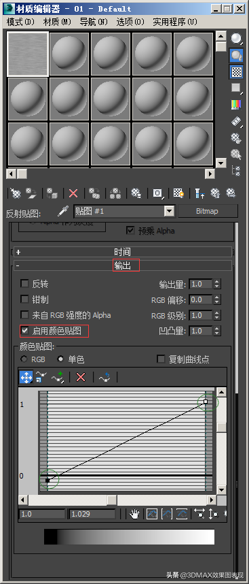Image resolution: width=249 pixels, height=584 pixels.
Task: Click the 输出量 value field
Action: (x=201, y=285)
